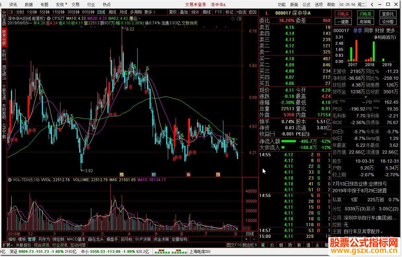This screenshot has width=402, height=257.
Task: Open the 财报 report link
Action: click(x=380, y=30)
